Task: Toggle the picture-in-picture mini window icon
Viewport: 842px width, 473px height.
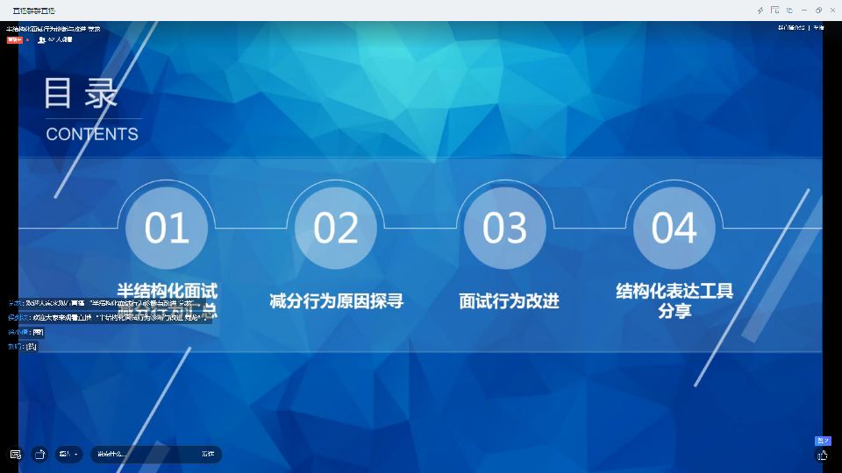Action: (774, 11)
